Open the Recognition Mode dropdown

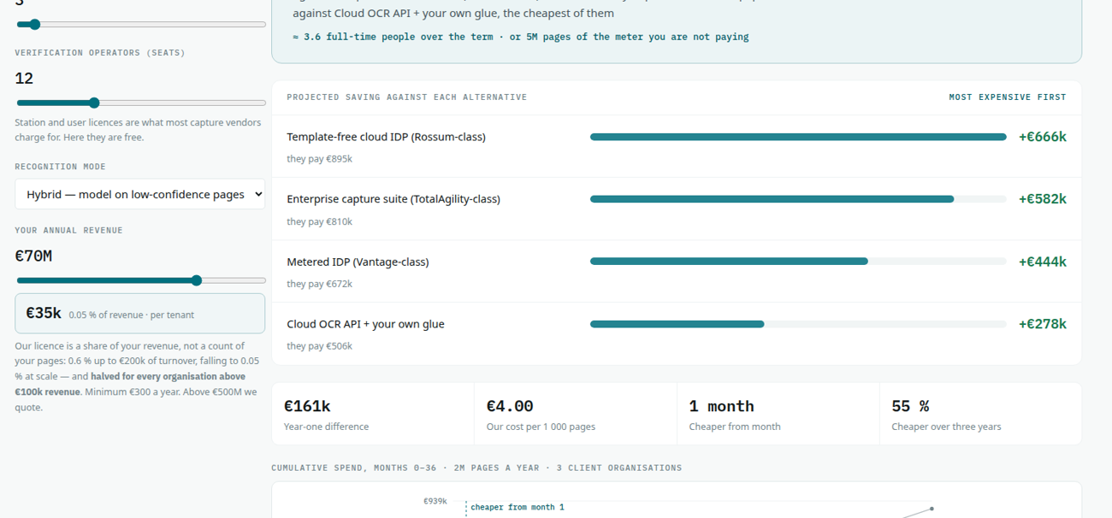click(140, 194)
